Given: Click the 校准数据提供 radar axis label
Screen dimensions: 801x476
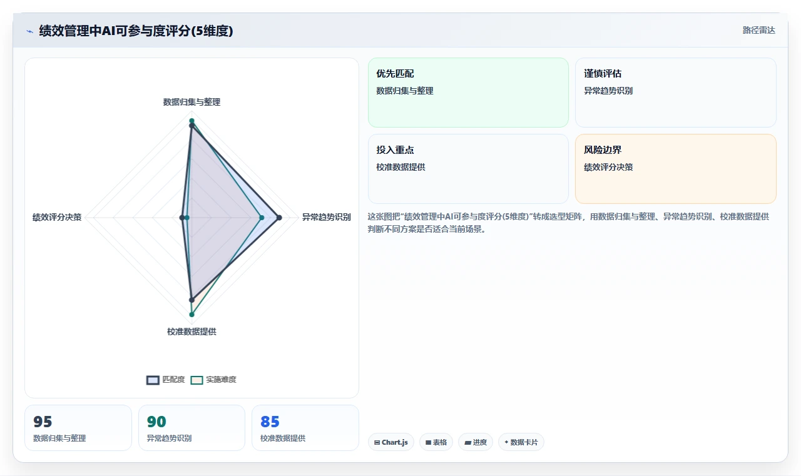Looking at the screenshot, I should 191,332.
